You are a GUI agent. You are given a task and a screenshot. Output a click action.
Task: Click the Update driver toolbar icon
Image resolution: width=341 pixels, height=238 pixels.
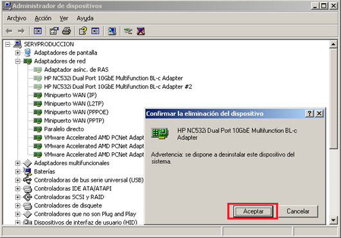pyautogui.click(x=128, y=31)
